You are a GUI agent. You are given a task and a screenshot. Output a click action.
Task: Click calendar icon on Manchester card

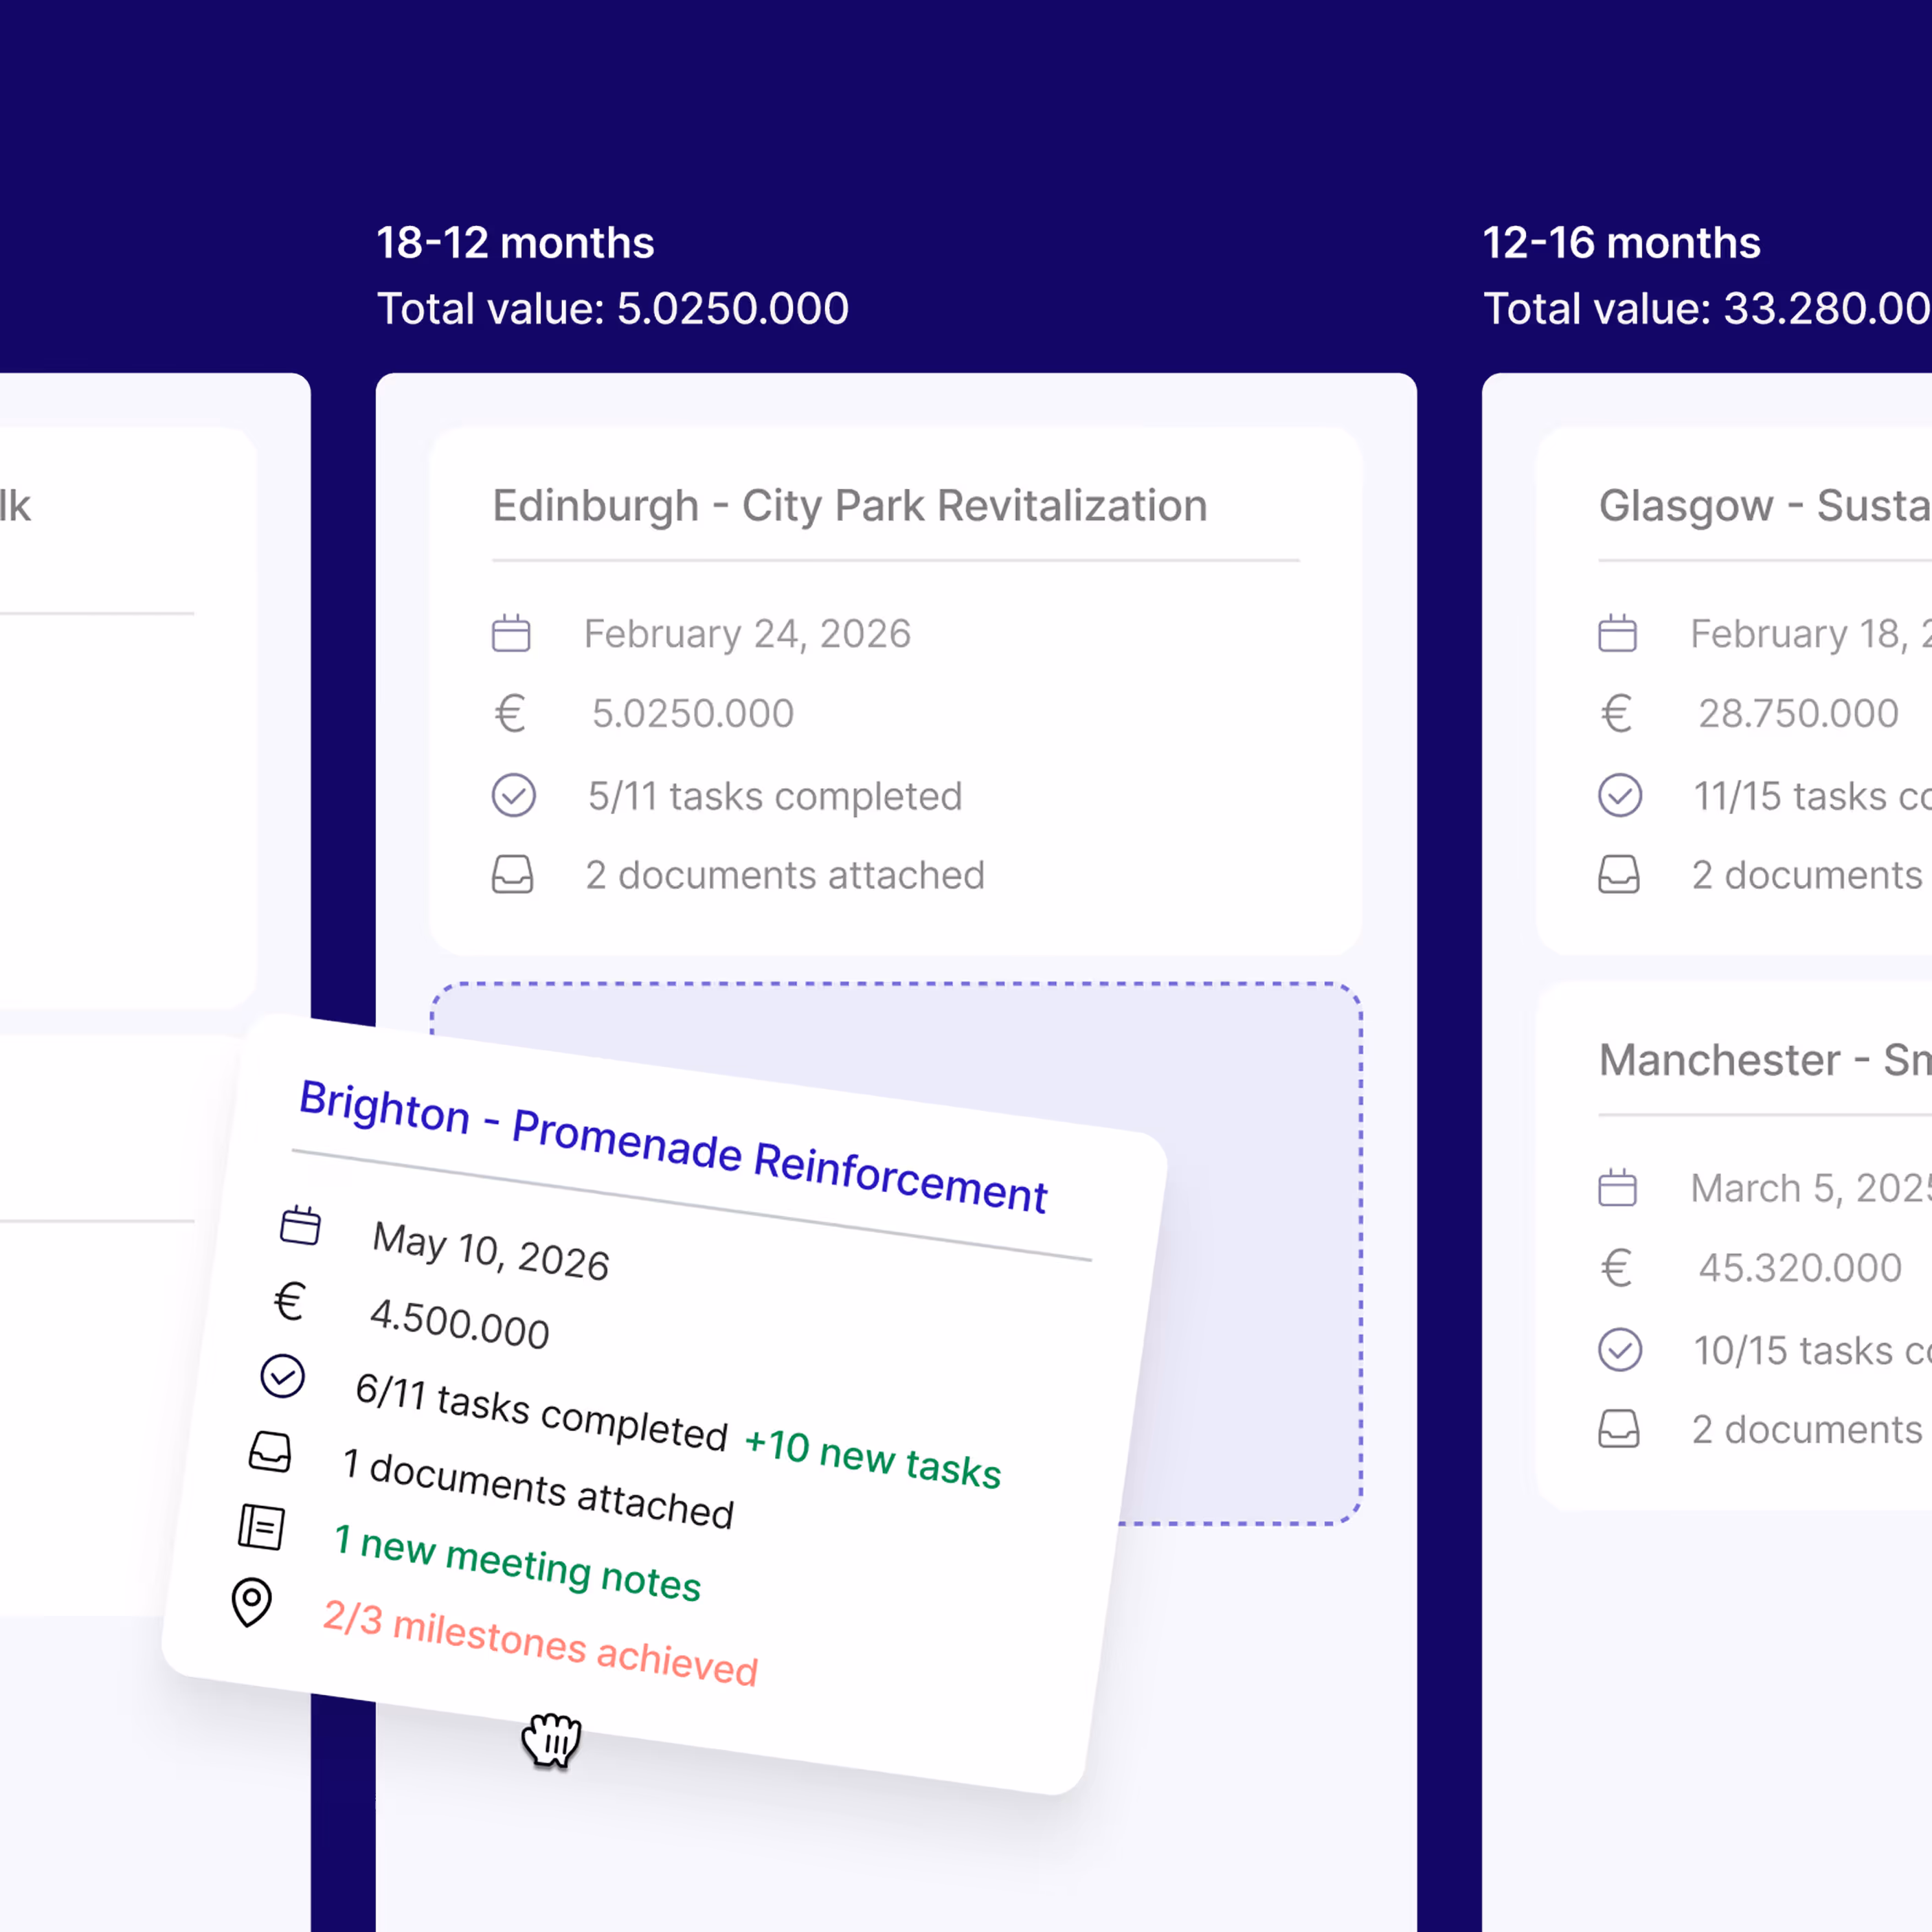[1617, 1188]
